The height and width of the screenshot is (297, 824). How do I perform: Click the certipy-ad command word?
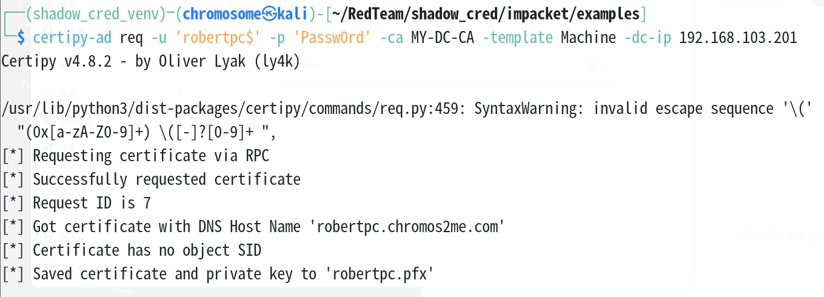[72, 38]
